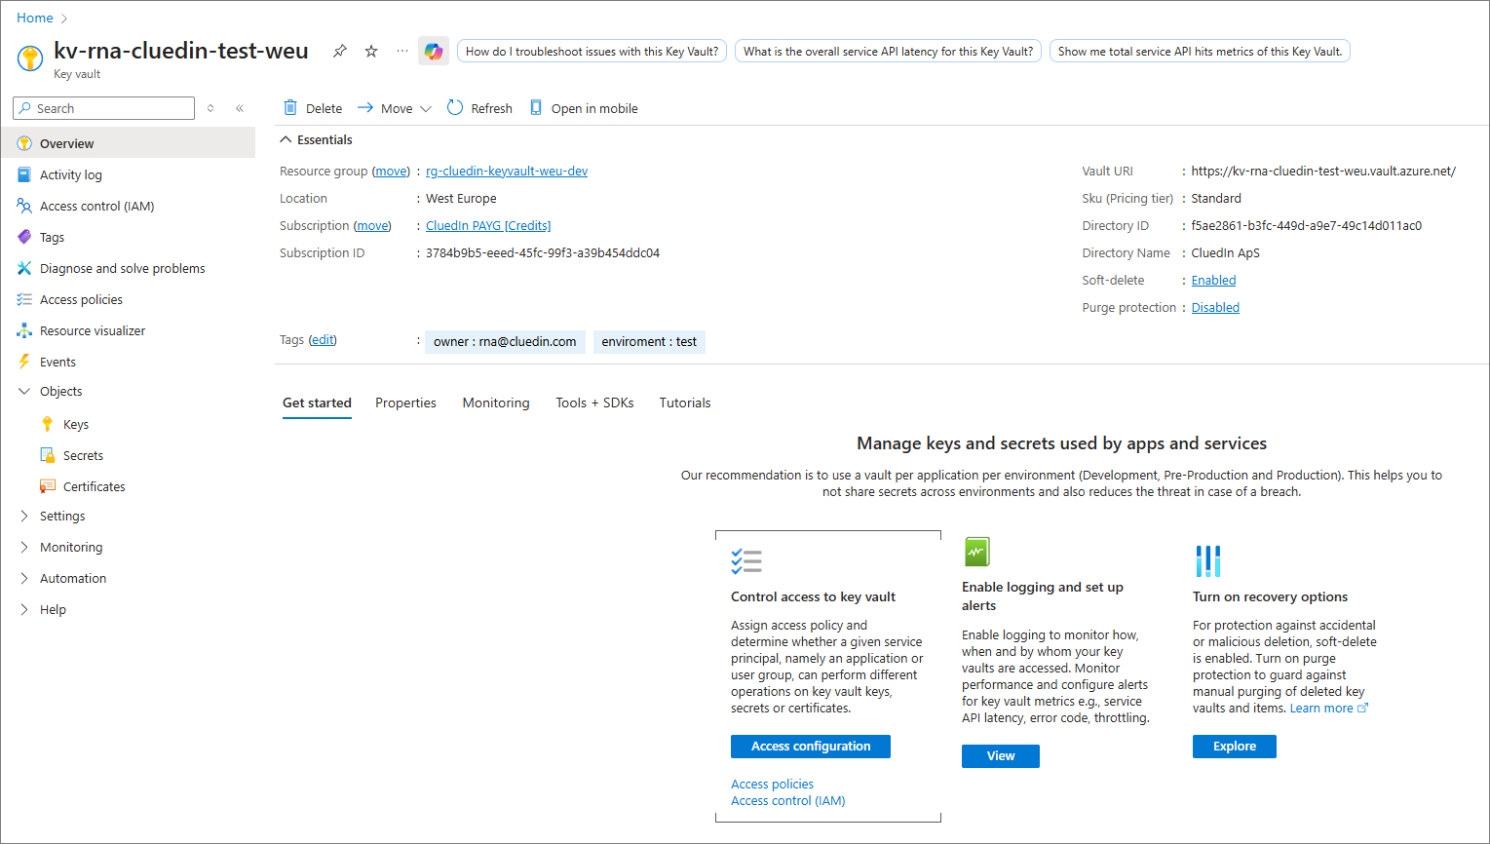Pin the key vault to dashboard
Image resolution: width=1490 pixels, height=844 pixels.
[x=339, y=51]
